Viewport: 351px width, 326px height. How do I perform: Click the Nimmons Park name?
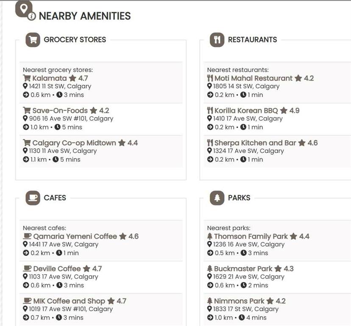[239, 301]
